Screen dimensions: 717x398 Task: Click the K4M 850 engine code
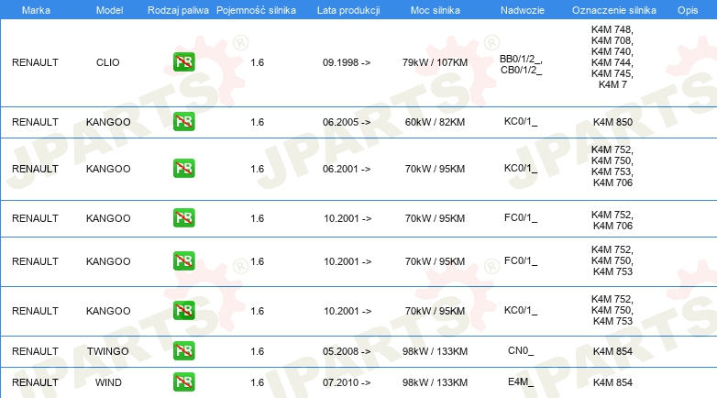point(612,122)
